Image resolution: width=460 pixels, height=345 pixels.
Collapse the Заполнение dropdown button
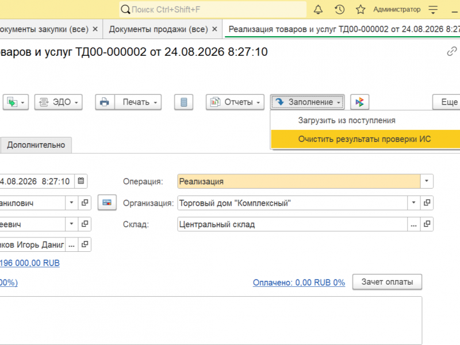(x=307, y=102)
